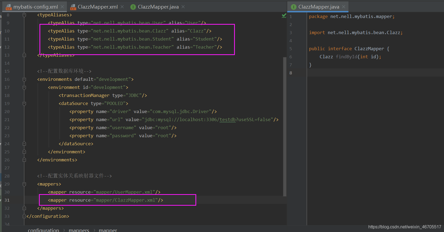Collapse the dataSource block on line 19
The image size is (444, 232).
point(24,104)
